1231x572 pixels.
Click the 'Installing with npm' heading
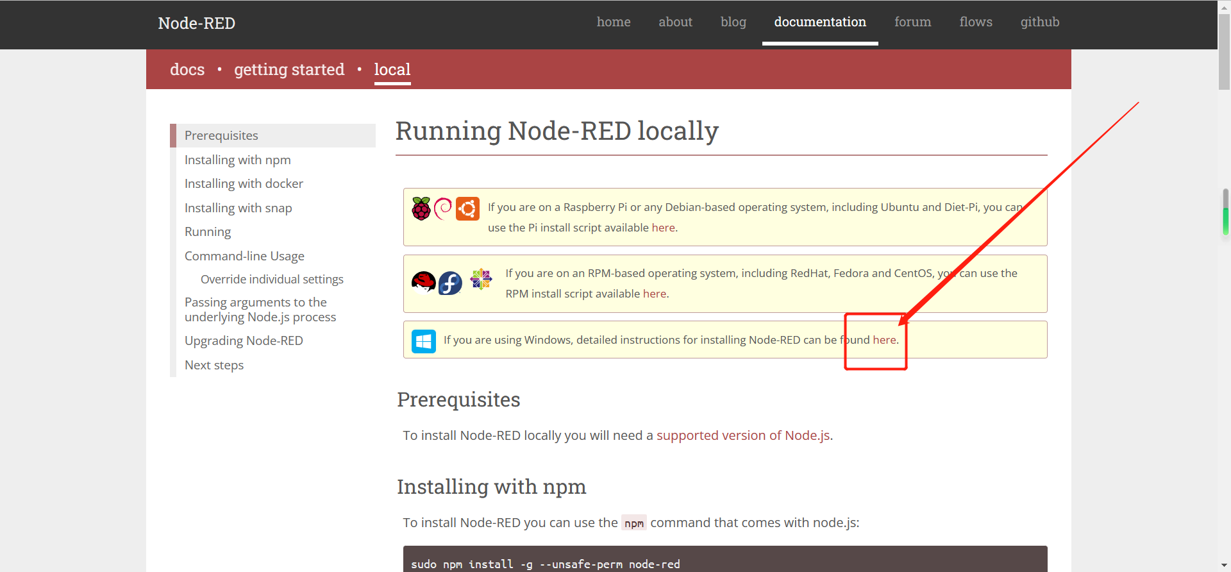tap(491, 487)
